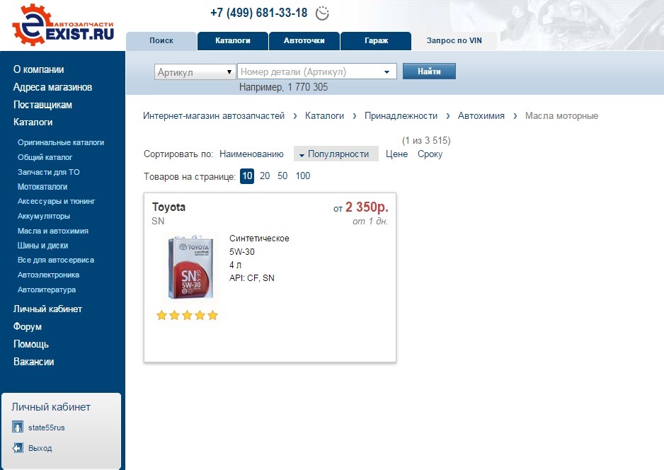Select the Запрос по VIN tab
The image size is (664, 470).
click(x=454, y=40)
